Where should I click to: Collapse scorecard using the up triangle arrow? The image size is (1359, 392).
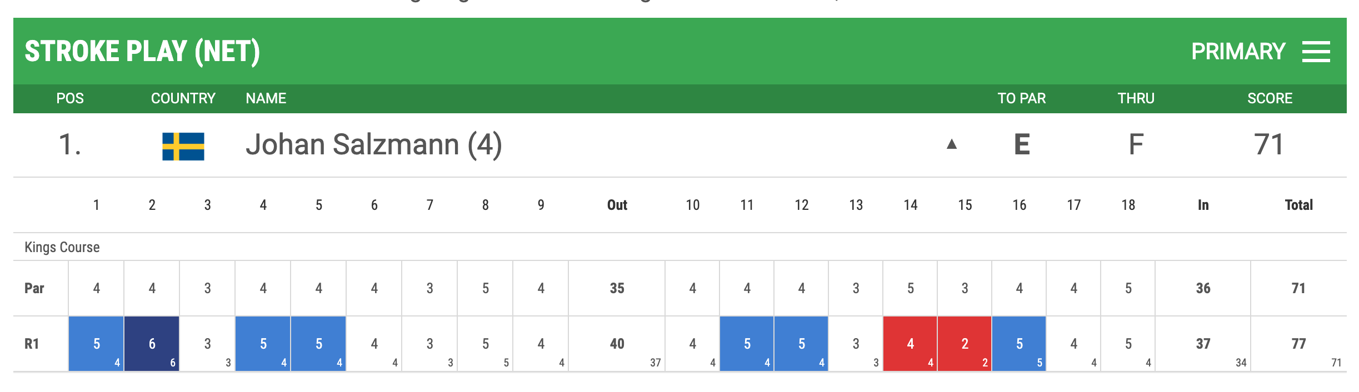point(951,144)
